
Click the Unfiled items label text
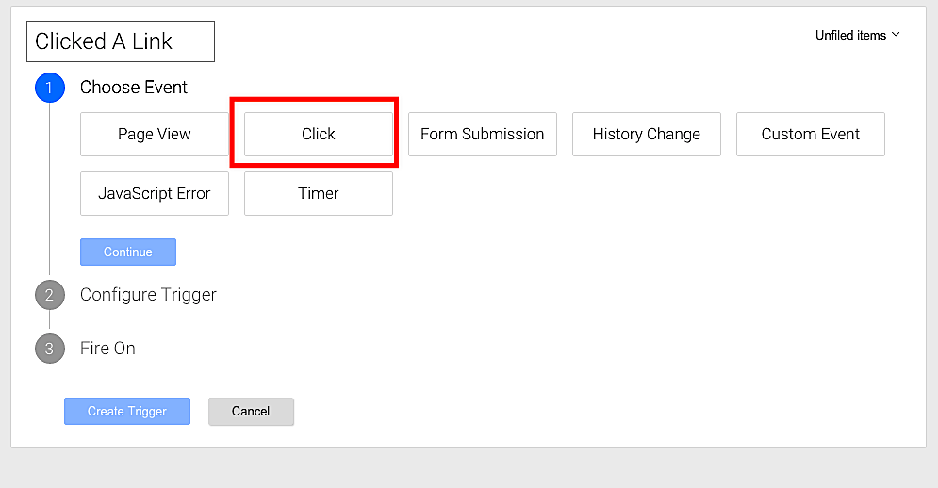click(x=850, y=36)
